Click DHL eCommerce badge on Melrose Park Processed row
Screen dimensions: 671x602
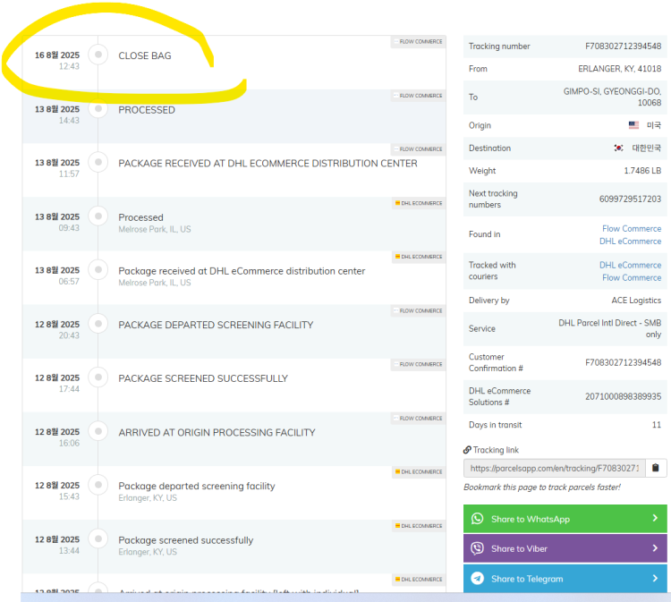(419, 203)
